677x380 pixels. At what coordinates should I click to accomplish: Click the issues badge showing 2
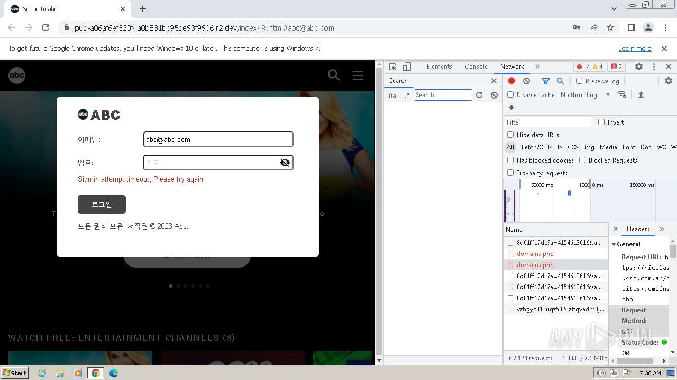(616, 66)
